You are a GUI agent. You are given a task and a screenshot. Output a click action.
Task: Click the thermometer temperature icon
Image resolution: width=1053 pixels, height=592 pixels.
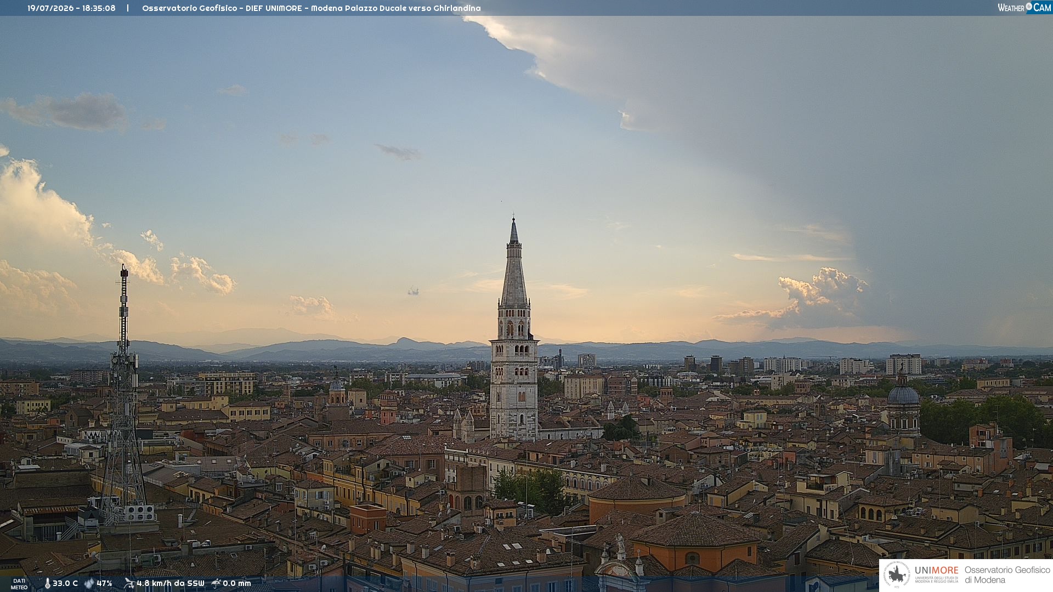(47, 583)
